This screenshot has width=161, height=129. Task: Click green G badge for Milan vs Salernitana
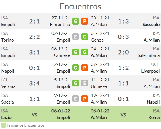tap(85, 52)
